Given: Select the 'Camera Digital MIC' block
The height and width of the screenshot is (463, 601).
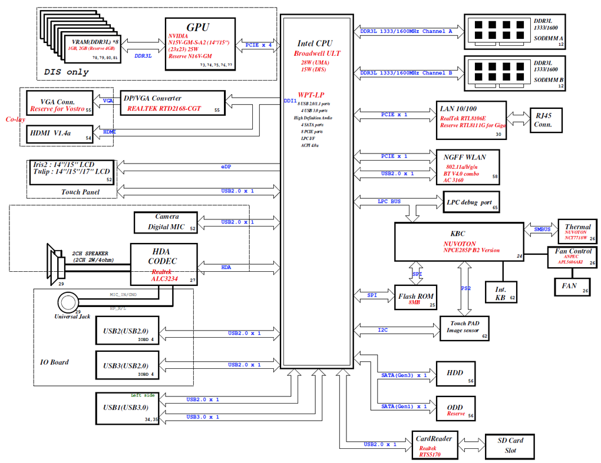Looking at the screenshot, I should coord(166,222).
